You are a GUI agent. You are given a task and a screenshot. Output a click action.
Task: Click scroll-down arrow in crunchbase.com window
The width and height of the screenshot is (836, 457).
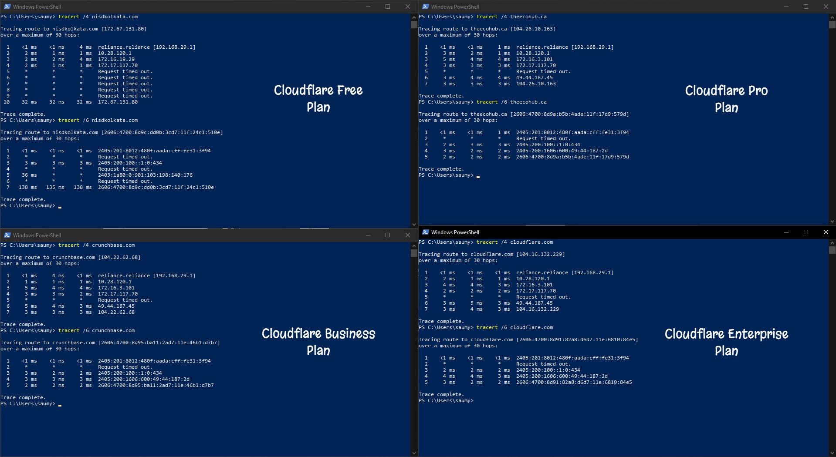click(x=414, y=453)
